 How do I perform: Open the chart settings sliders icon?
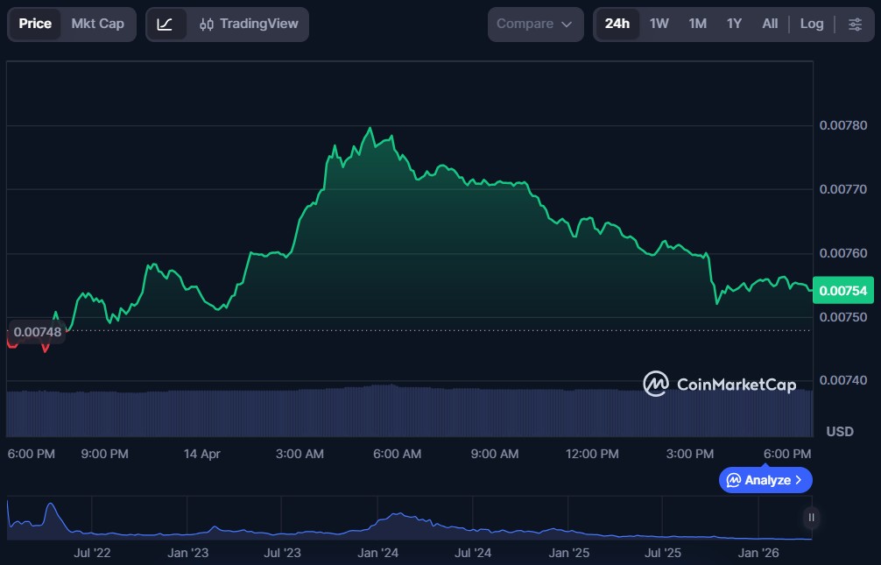point(855,24)
